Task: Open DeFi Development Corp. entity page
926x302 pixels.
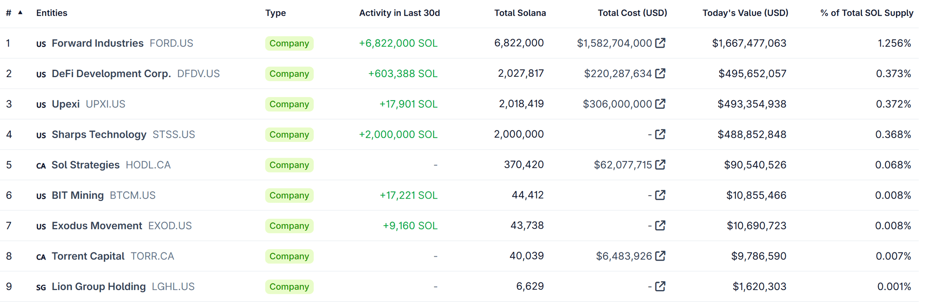Action: [x=111, y=73]
